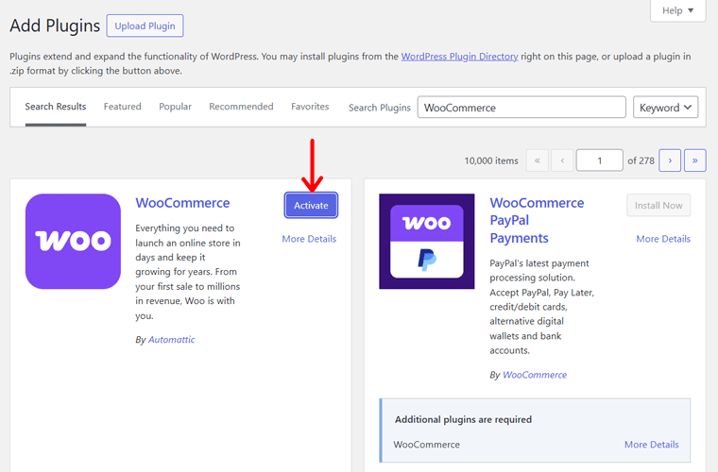Image resolution: width=718 pixels, height=472 pixels.
Task: Click the disabled first page arrow
Action: pos(538,160)
